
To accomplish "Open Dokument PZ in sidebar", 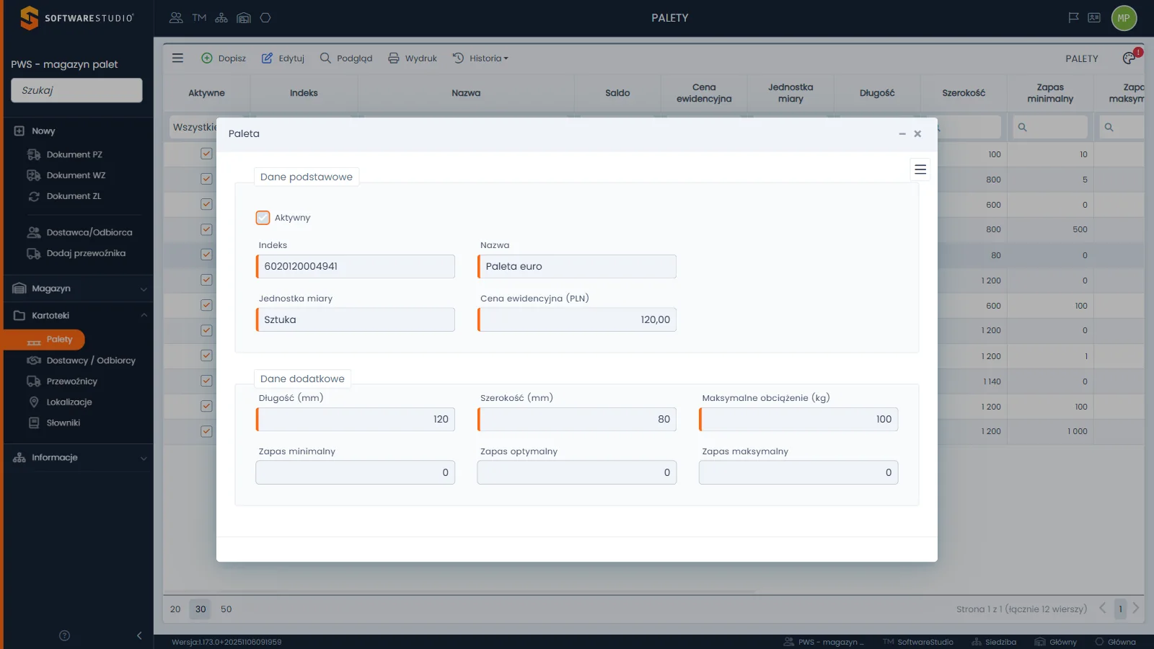I will 74,154.
